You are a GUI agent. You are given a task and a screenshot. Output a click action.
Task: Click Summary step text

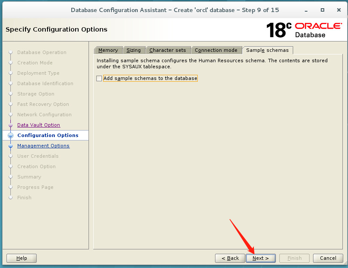(29, 177)
